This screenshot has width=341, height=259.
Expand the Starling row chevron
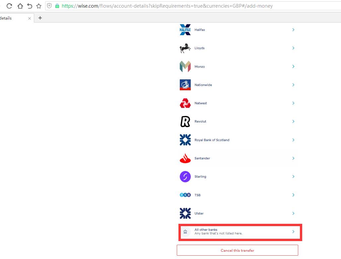click(293, 176)
